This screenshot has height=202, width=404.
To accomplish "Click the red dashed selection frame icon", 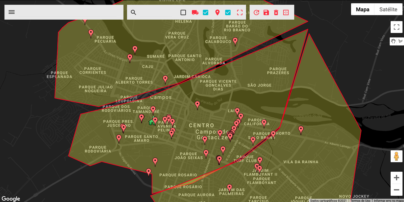I will click(x=240, y=12).
